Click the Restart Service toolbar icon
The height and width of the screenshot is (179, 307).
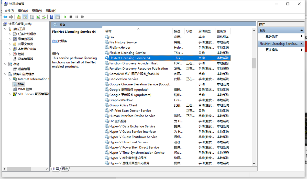coord(82,17)
